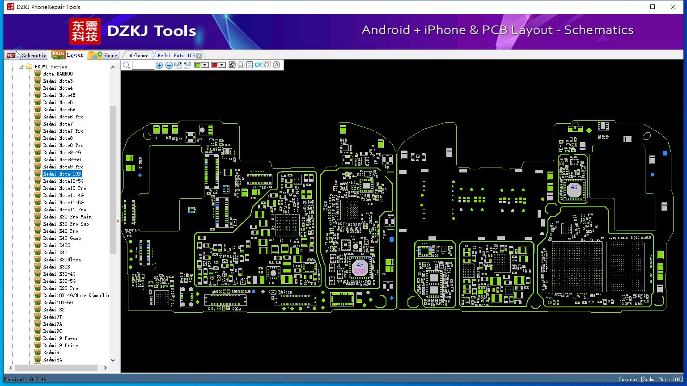Viewport: 687px width, 386px height.
Task: Open the Share tab
Action: (x=103, y=55)
